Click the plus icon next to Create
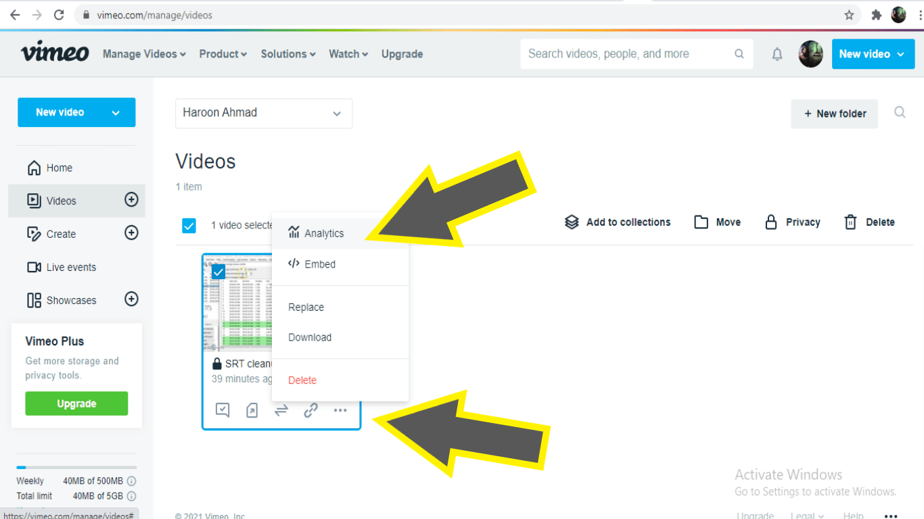Image resolution: width=924 pixels, height=519 pixels. click(131, 232)
